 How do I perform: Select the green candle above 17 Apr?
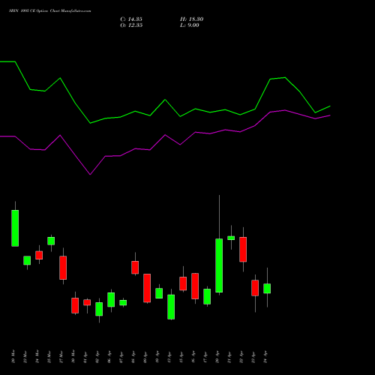[207, 297]
